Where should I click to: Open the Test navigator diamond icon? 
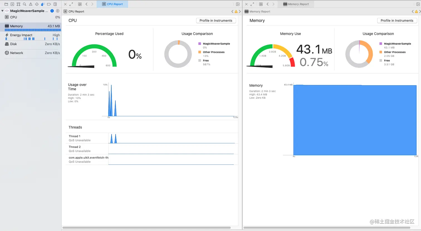(37, 4)
